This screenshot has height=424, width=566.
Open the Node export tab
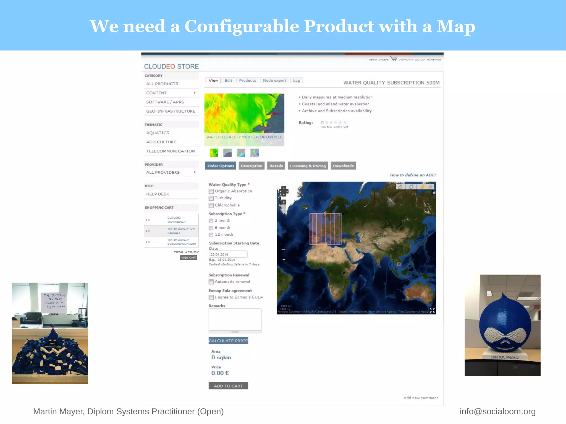coord(274,80)
